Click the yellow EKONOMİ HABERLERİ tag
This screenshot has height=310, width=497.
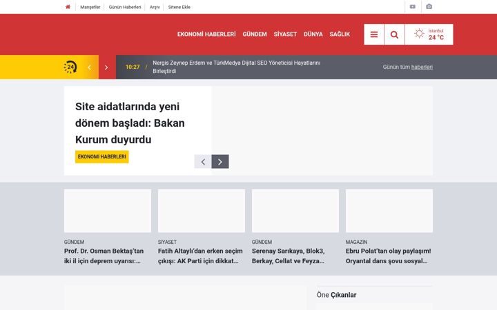101,157
